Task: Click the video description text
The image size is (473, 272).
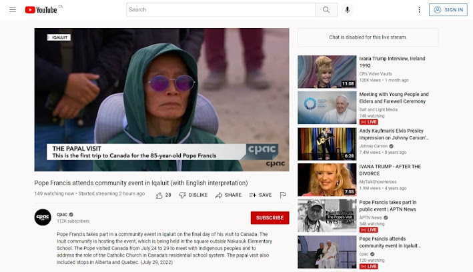Action: (164, 248)
